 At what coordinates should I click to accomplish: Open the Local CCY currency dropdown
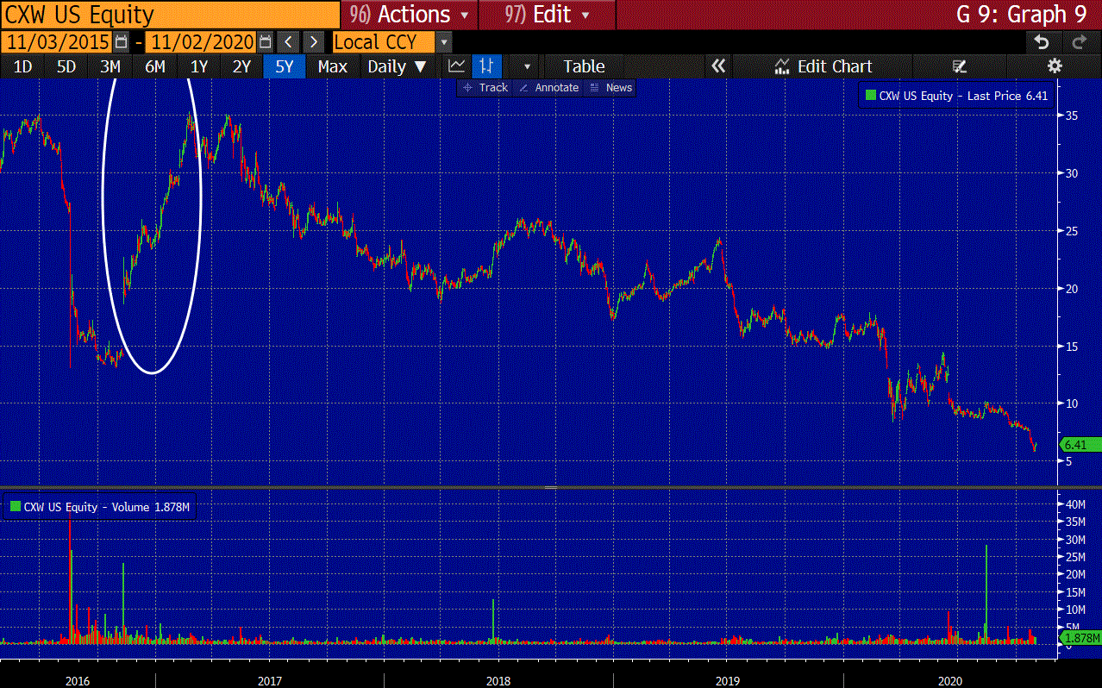point(443,42)
